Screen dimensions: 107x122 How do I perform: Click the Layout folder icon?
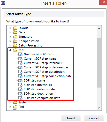[15, 28]
